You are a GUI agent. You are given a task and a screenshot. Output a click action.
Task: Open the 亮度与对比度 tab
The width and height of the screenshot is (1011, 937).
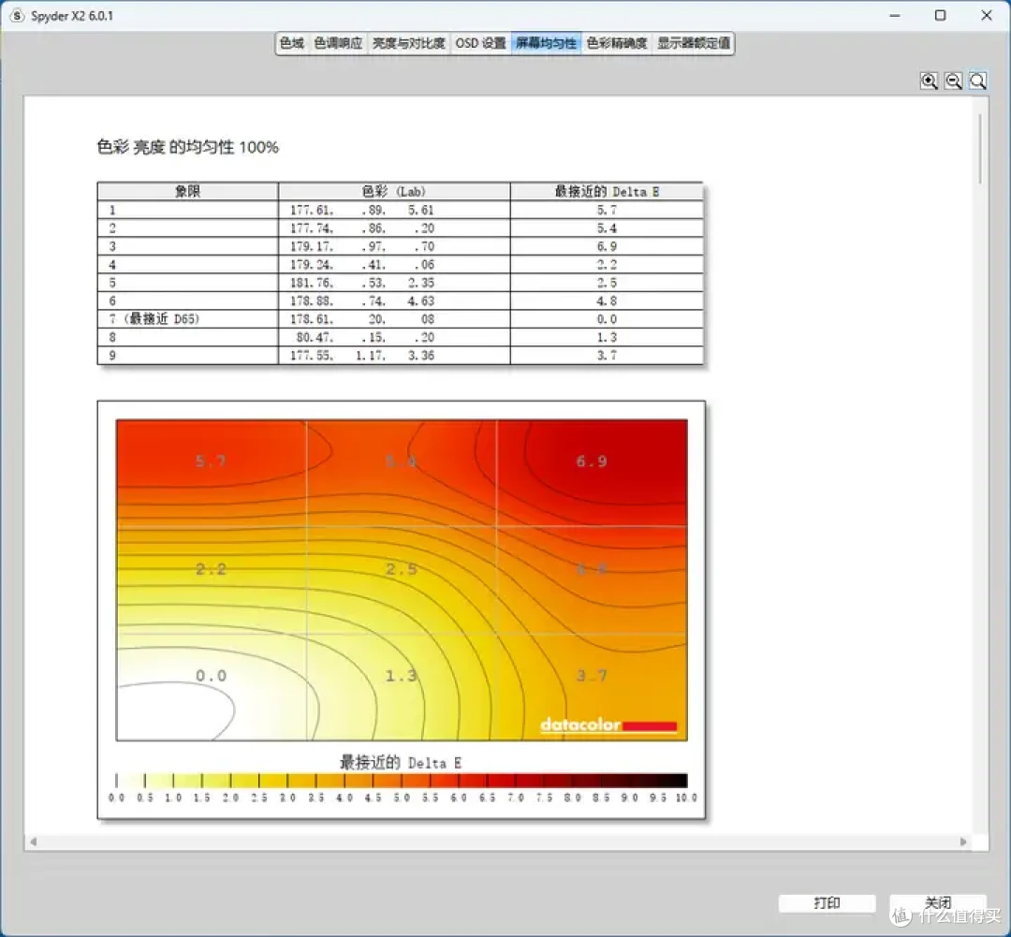coord(409,43)
